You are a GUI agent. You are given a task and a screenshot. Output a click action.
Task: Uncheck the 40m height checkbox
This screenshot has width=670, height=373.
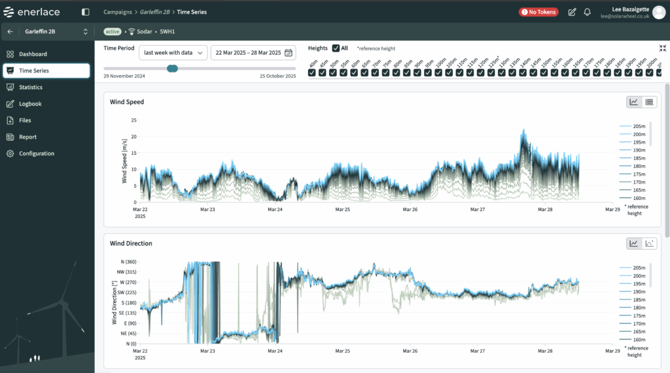(312, 73)
